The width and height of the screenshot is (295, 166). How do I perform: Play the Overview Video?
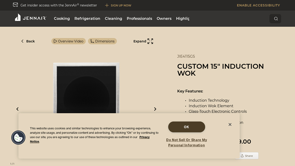(69, 41)
